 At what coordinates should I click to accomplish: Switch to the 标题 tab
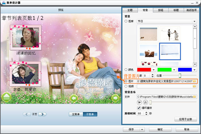click(176, 10)
